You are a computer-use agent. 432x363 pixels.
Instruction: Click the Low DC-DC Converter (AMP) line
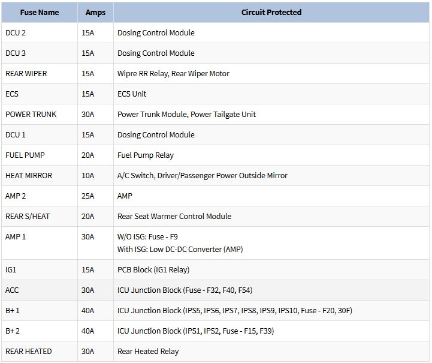coord(180,249)
